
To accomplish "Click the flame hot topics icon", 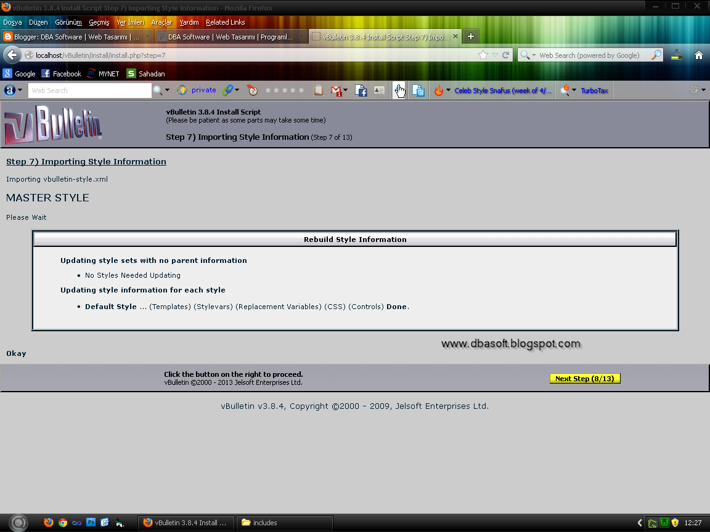I will (x=438, y=91).
